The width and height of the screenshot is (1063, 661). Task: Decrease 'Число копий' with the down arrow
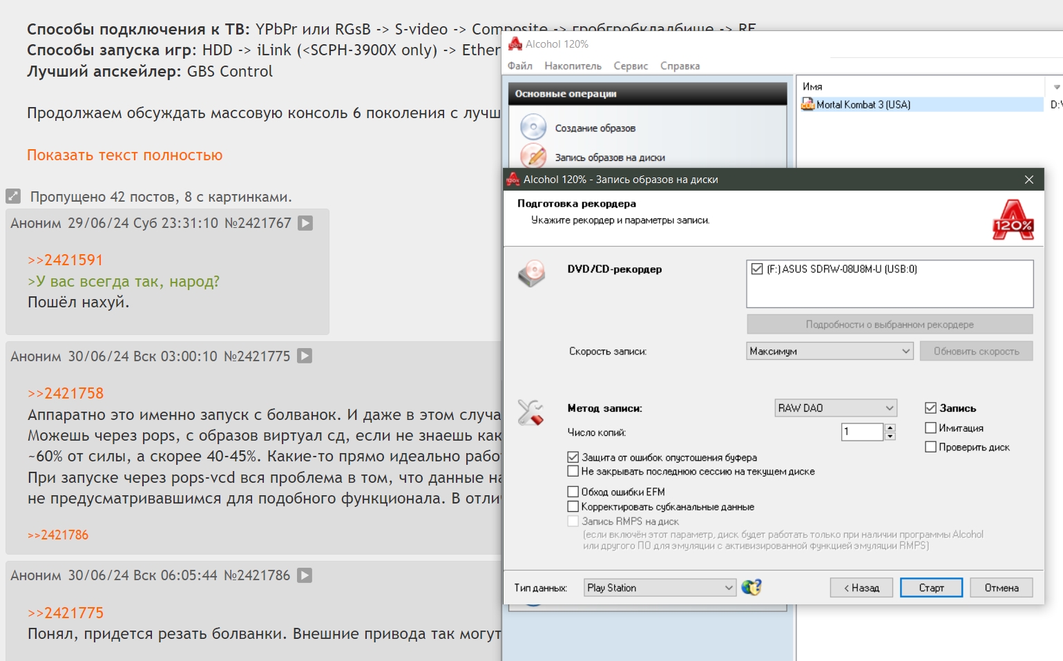(890, 436)
